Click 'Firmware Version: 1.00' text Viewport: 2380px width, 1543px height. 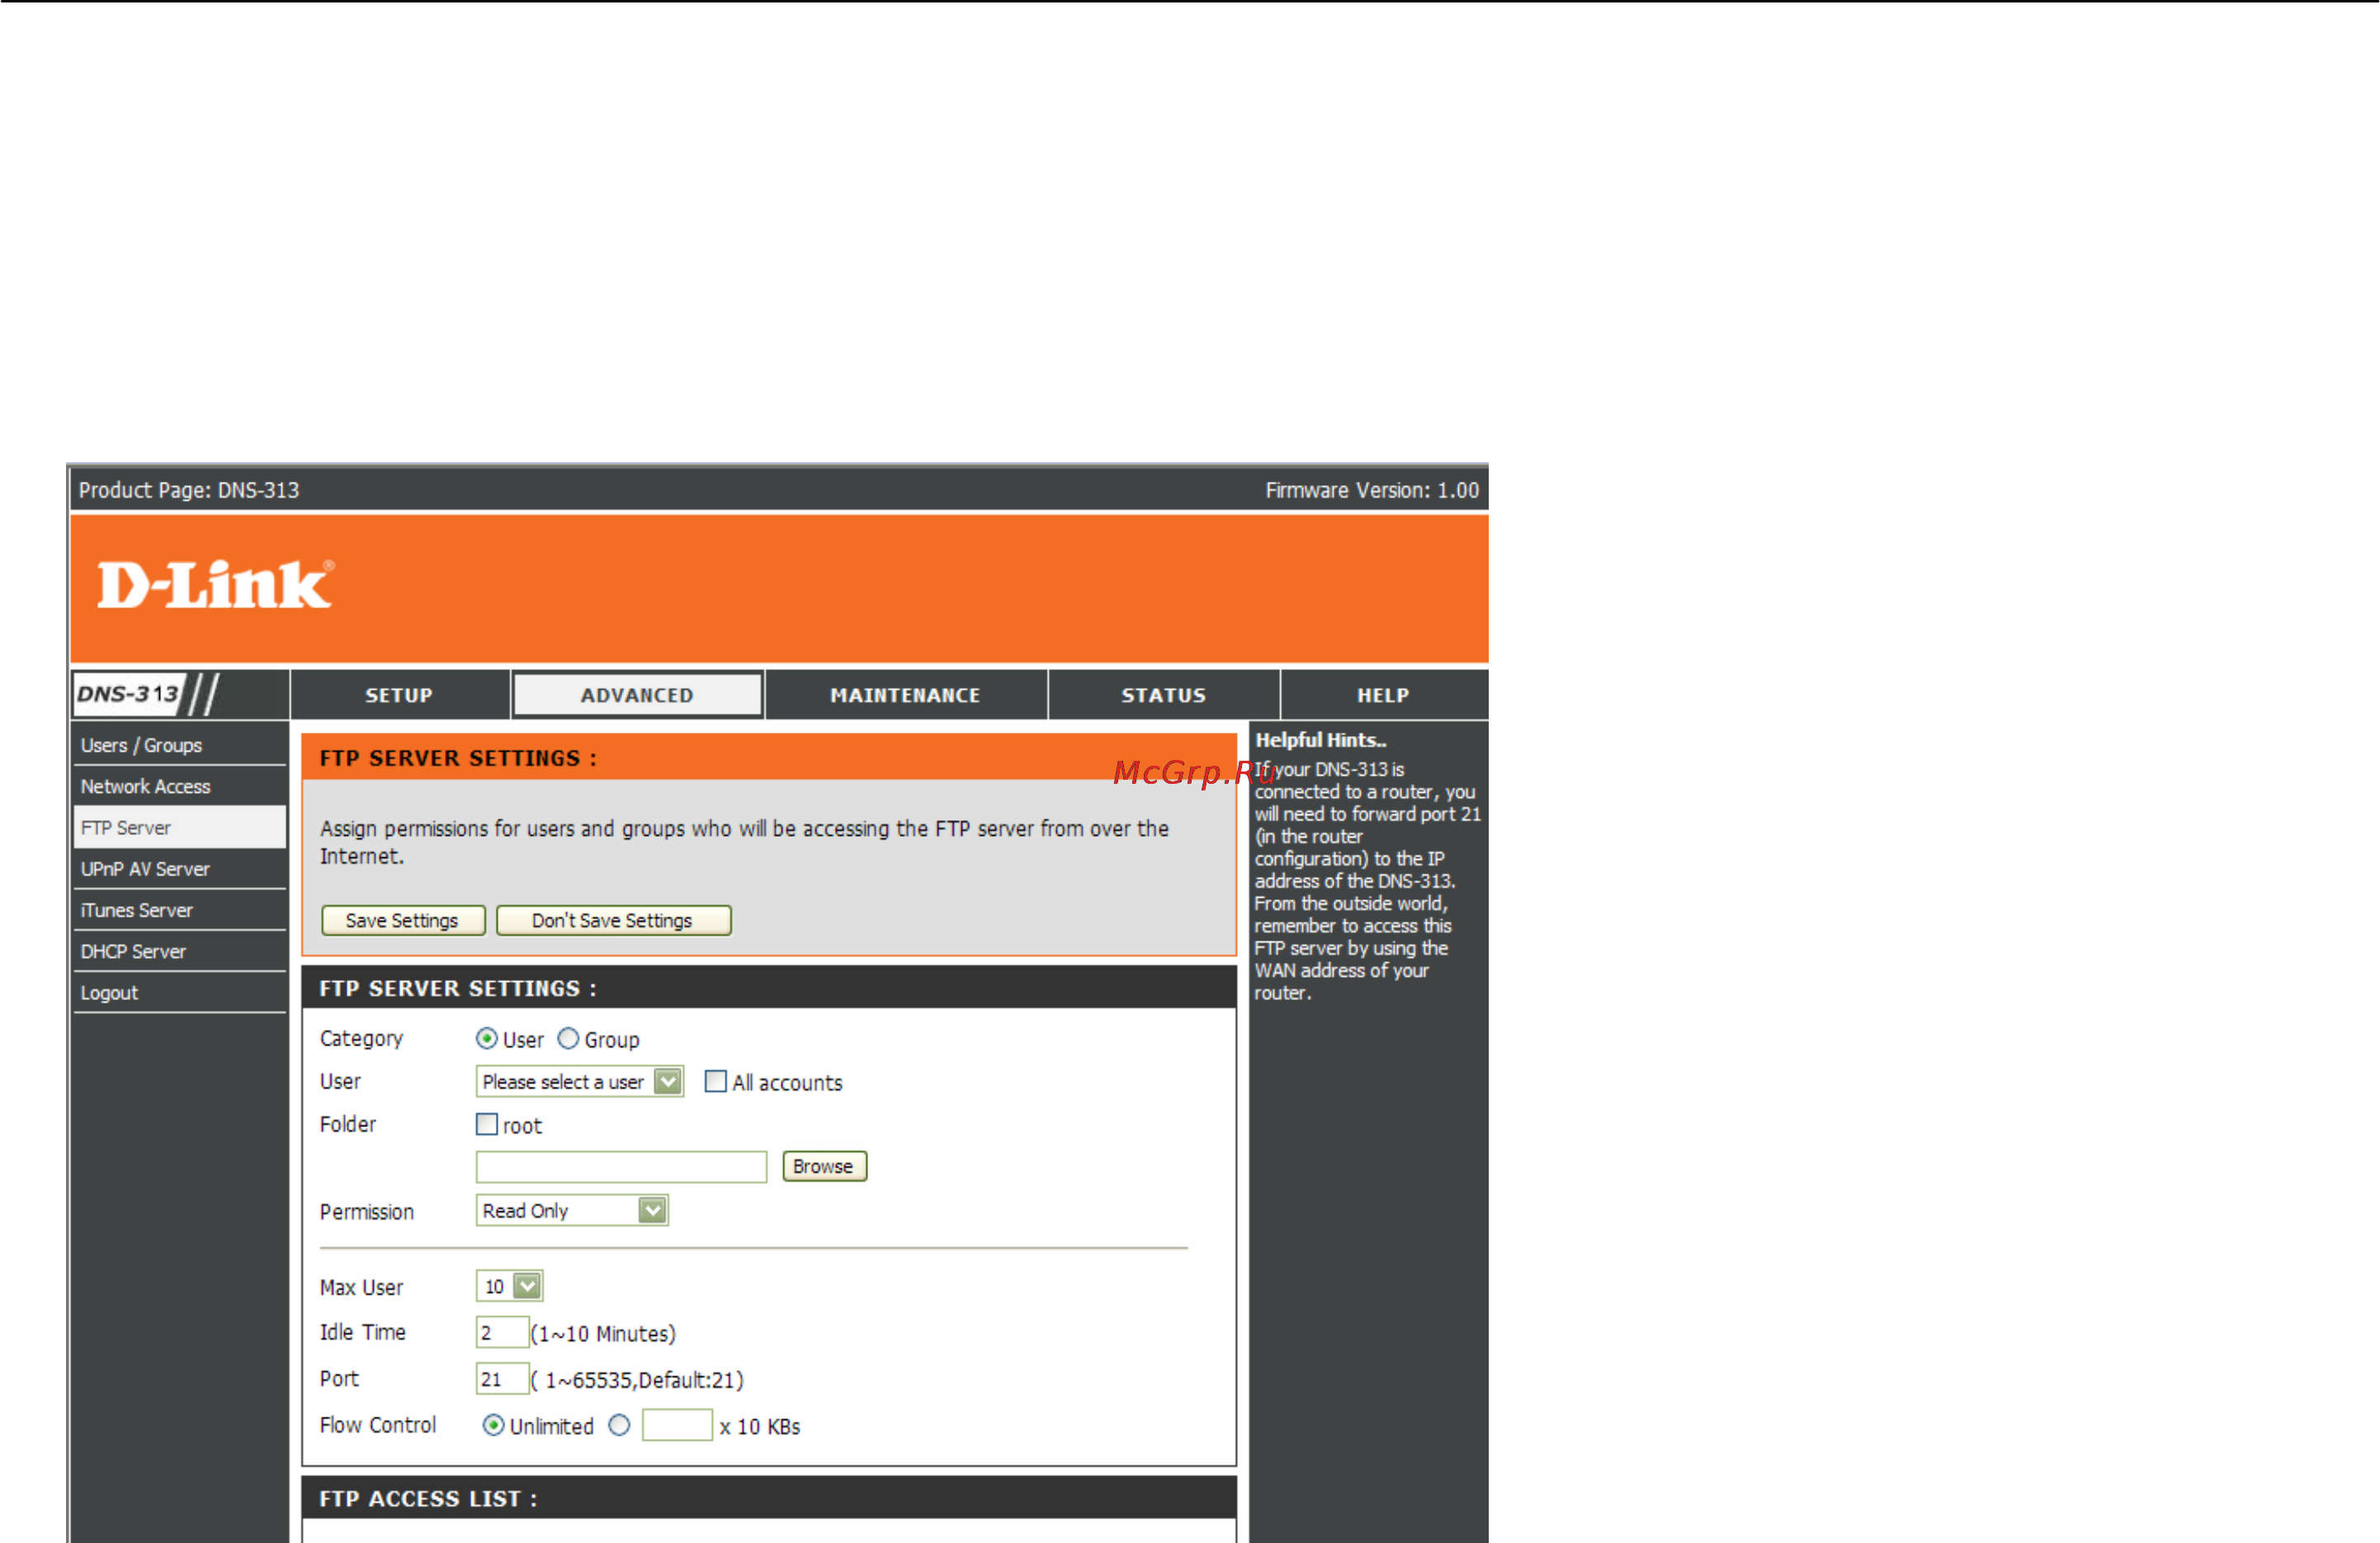pos(1372,491)
